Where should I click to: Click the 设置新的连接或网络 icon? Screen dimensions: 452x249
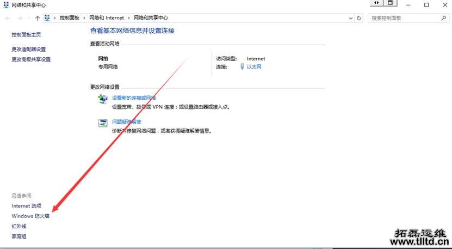pos(103,99)
